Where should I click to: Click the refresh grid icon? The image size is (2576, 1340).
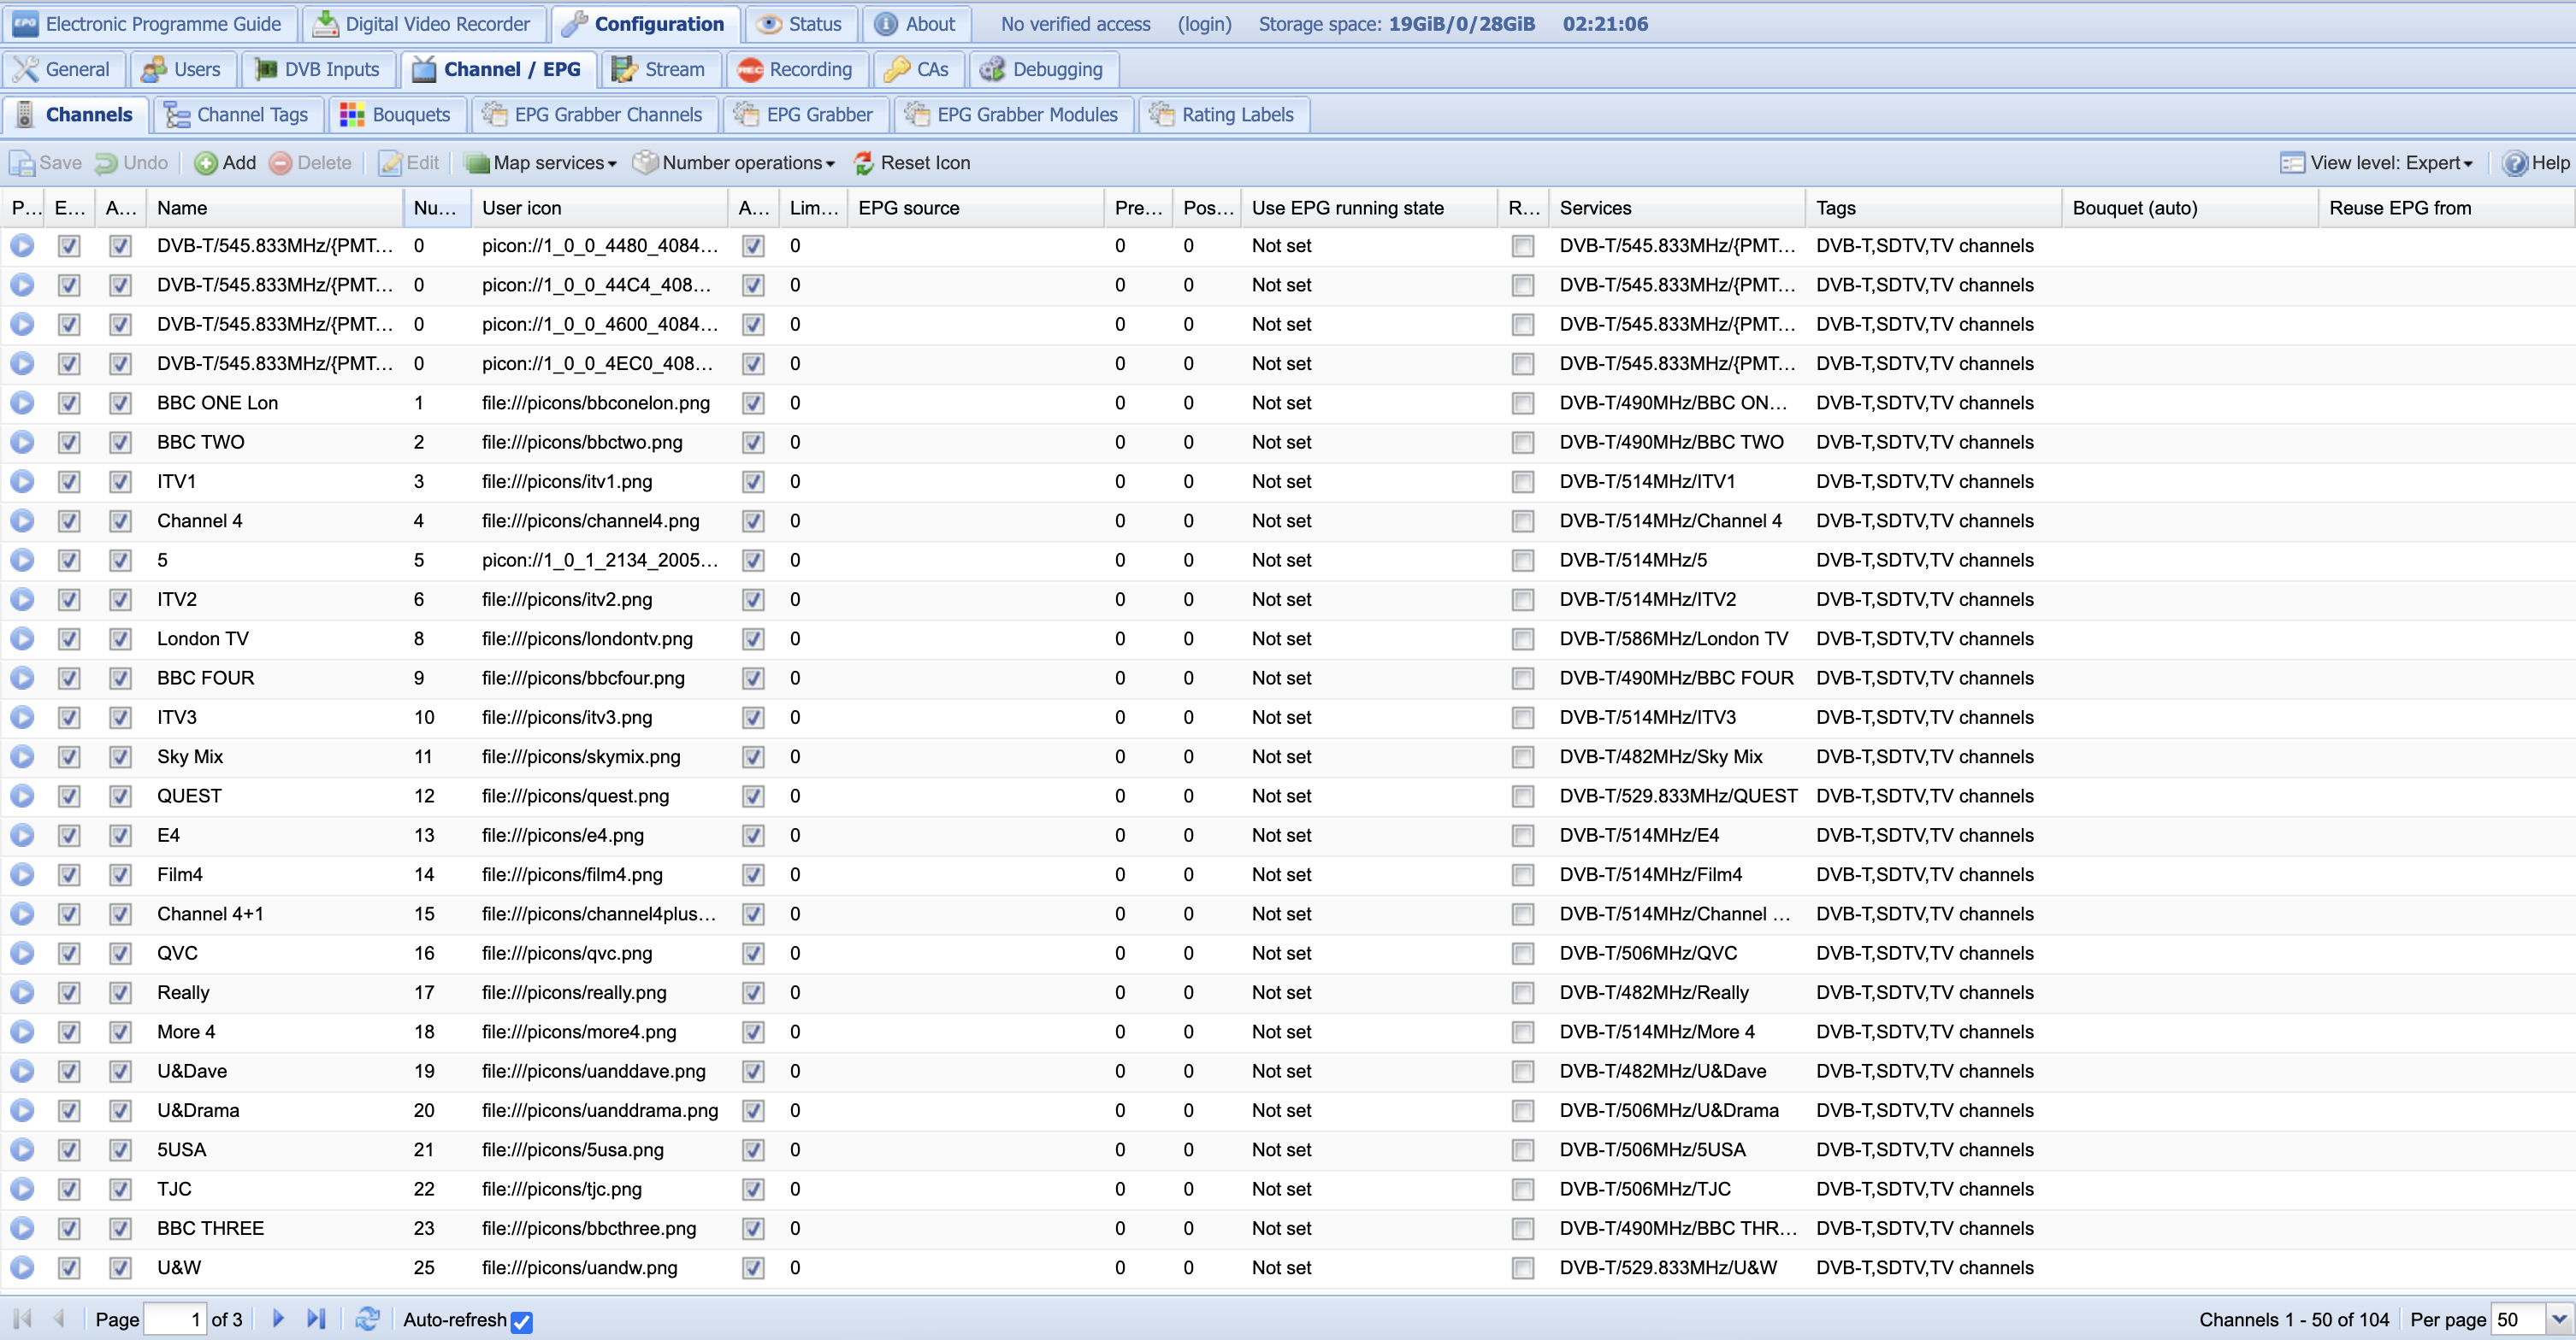[x=367, y=1319]
